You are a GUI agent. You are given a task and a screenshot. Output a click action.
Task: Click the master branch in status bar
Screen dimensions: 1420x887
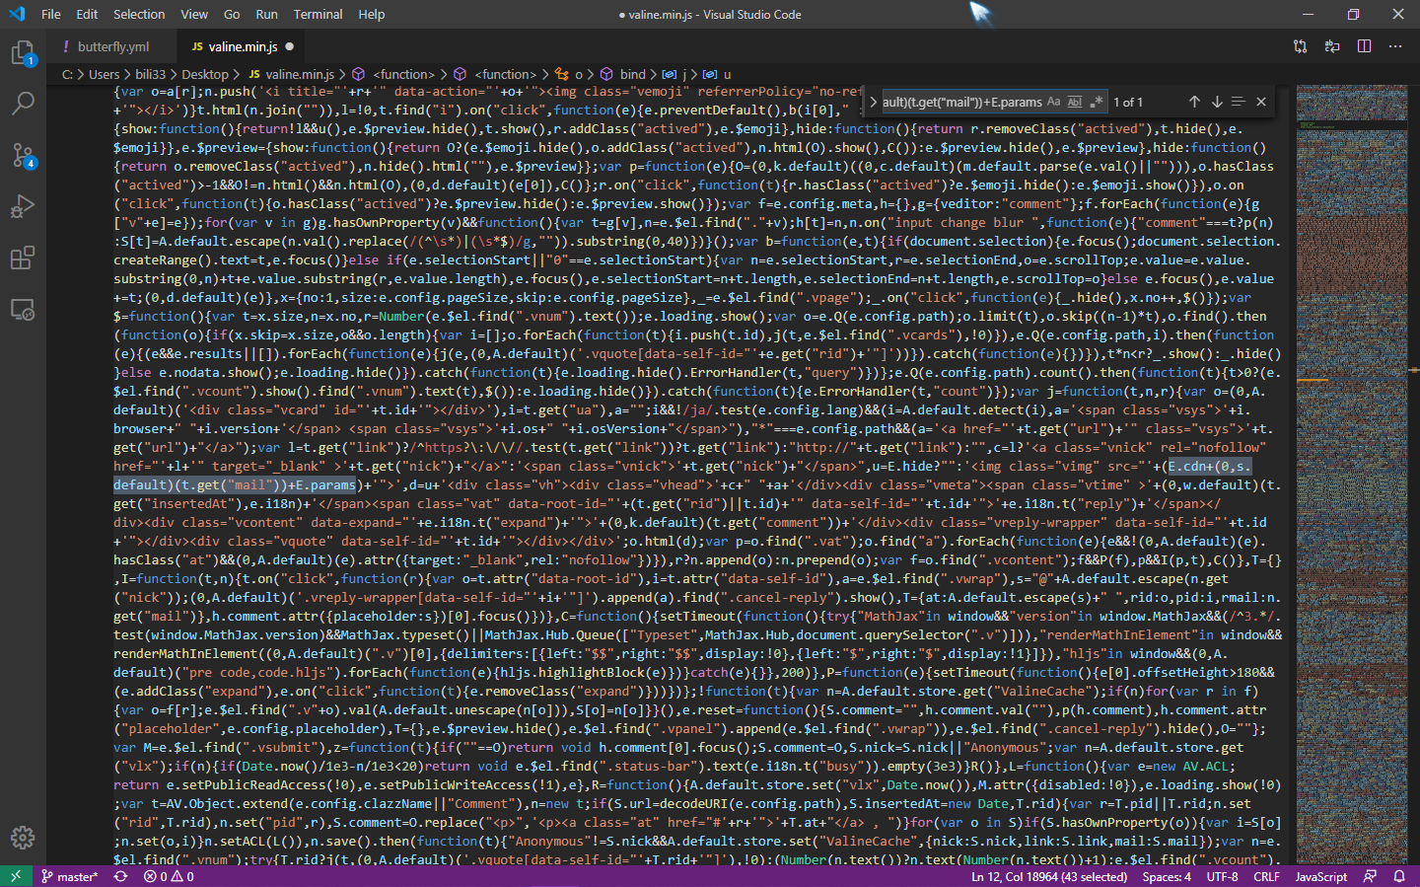pyautogui.click(x=70, y=876)
